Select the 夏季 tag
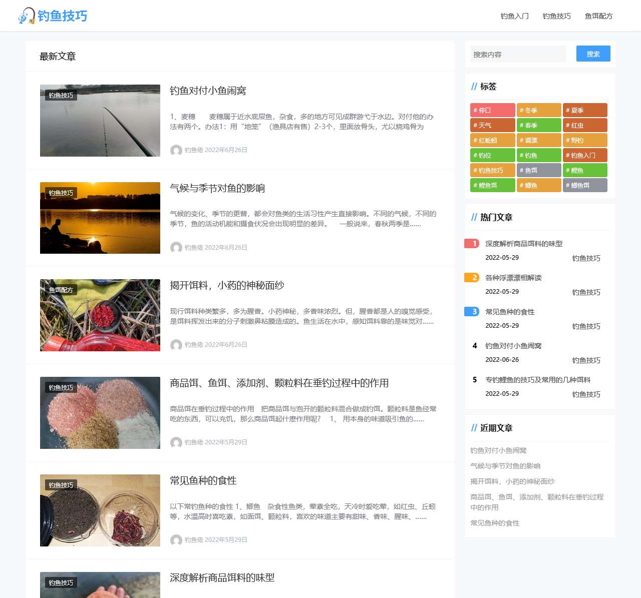Screen dimensions: 641x598 [x=585, y=110]
